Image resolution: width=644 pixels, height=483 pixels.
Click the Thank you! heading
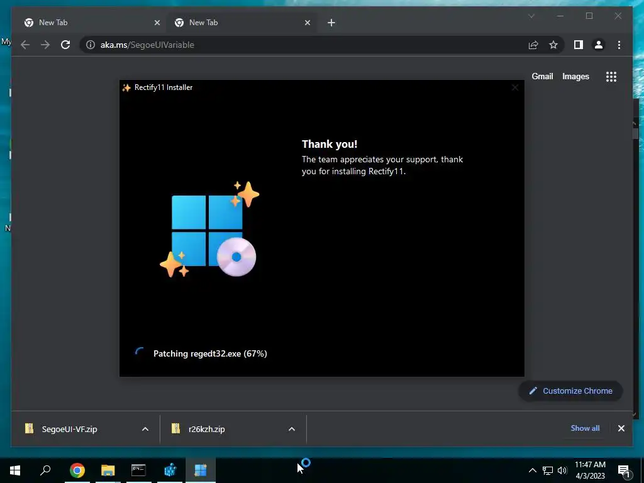point(330,144)
